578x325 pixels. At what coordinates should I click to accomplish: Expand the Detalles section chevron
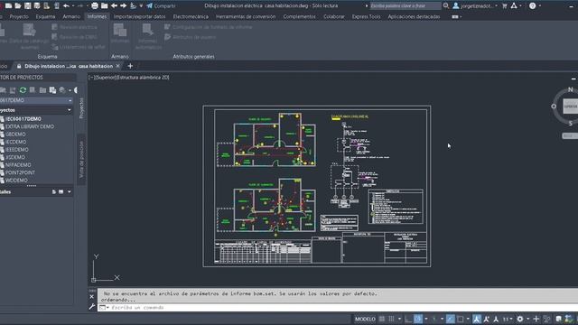[69, 191]
